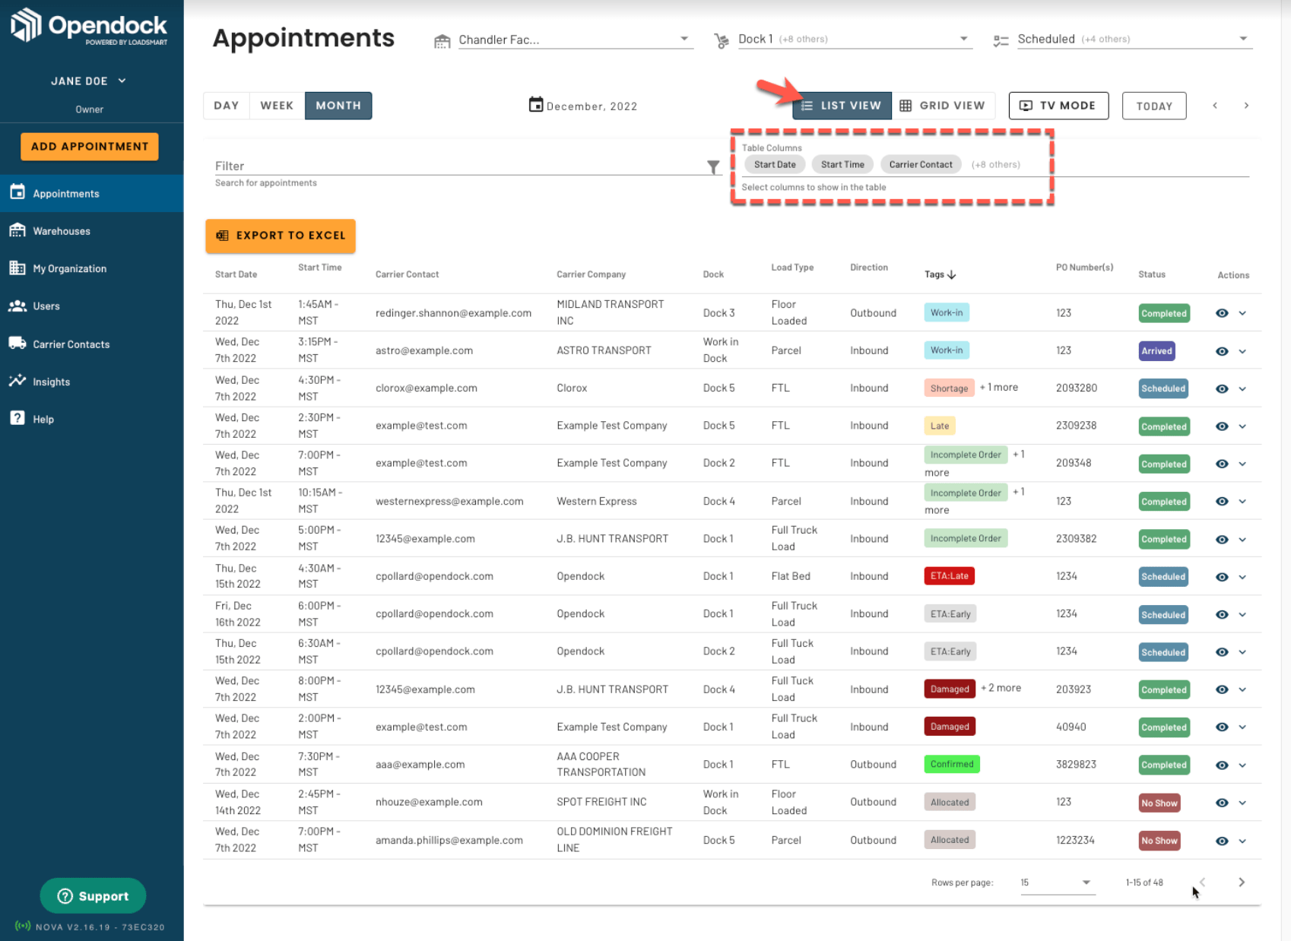Open the Users people icon

17,306
